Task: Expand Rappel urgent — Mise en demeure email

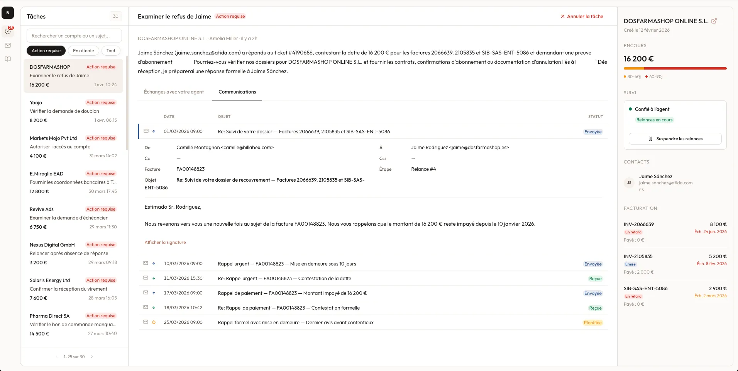Action: point(373,264)
